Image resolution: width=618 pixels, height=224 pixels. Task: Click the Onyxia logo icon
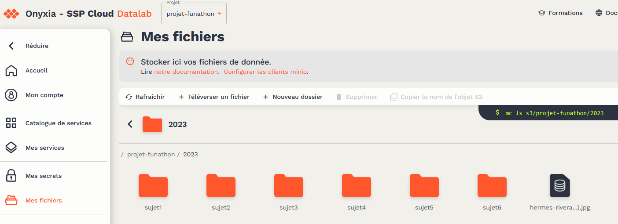point(11,14)
